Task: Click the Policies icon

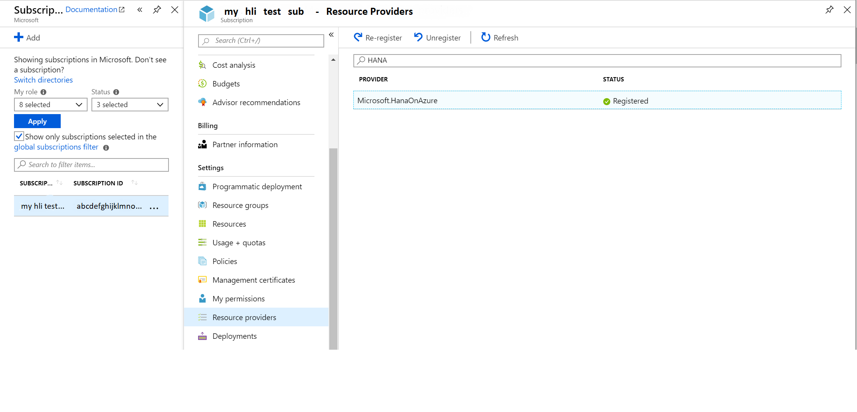Action: pyautogui.click(x=202, y=261)
